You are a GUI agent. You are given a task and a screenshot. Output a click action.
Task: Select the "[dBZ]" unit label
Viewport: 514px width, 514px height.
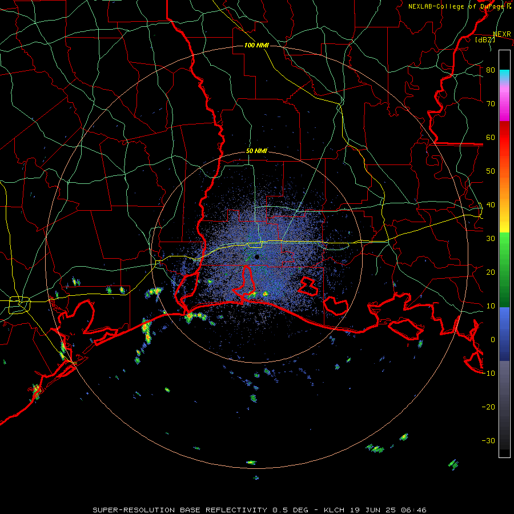coord(485,39)
